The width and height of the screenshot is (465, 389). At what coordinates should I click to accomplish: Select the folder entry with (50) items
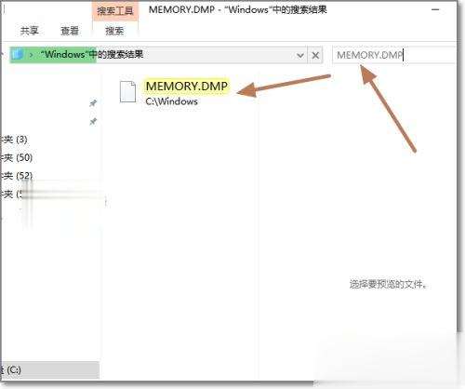[17, 157]
